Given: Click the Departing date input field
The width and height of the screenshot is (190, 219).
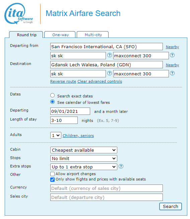Looking at the screenshot, I should (x=70, y=111).
